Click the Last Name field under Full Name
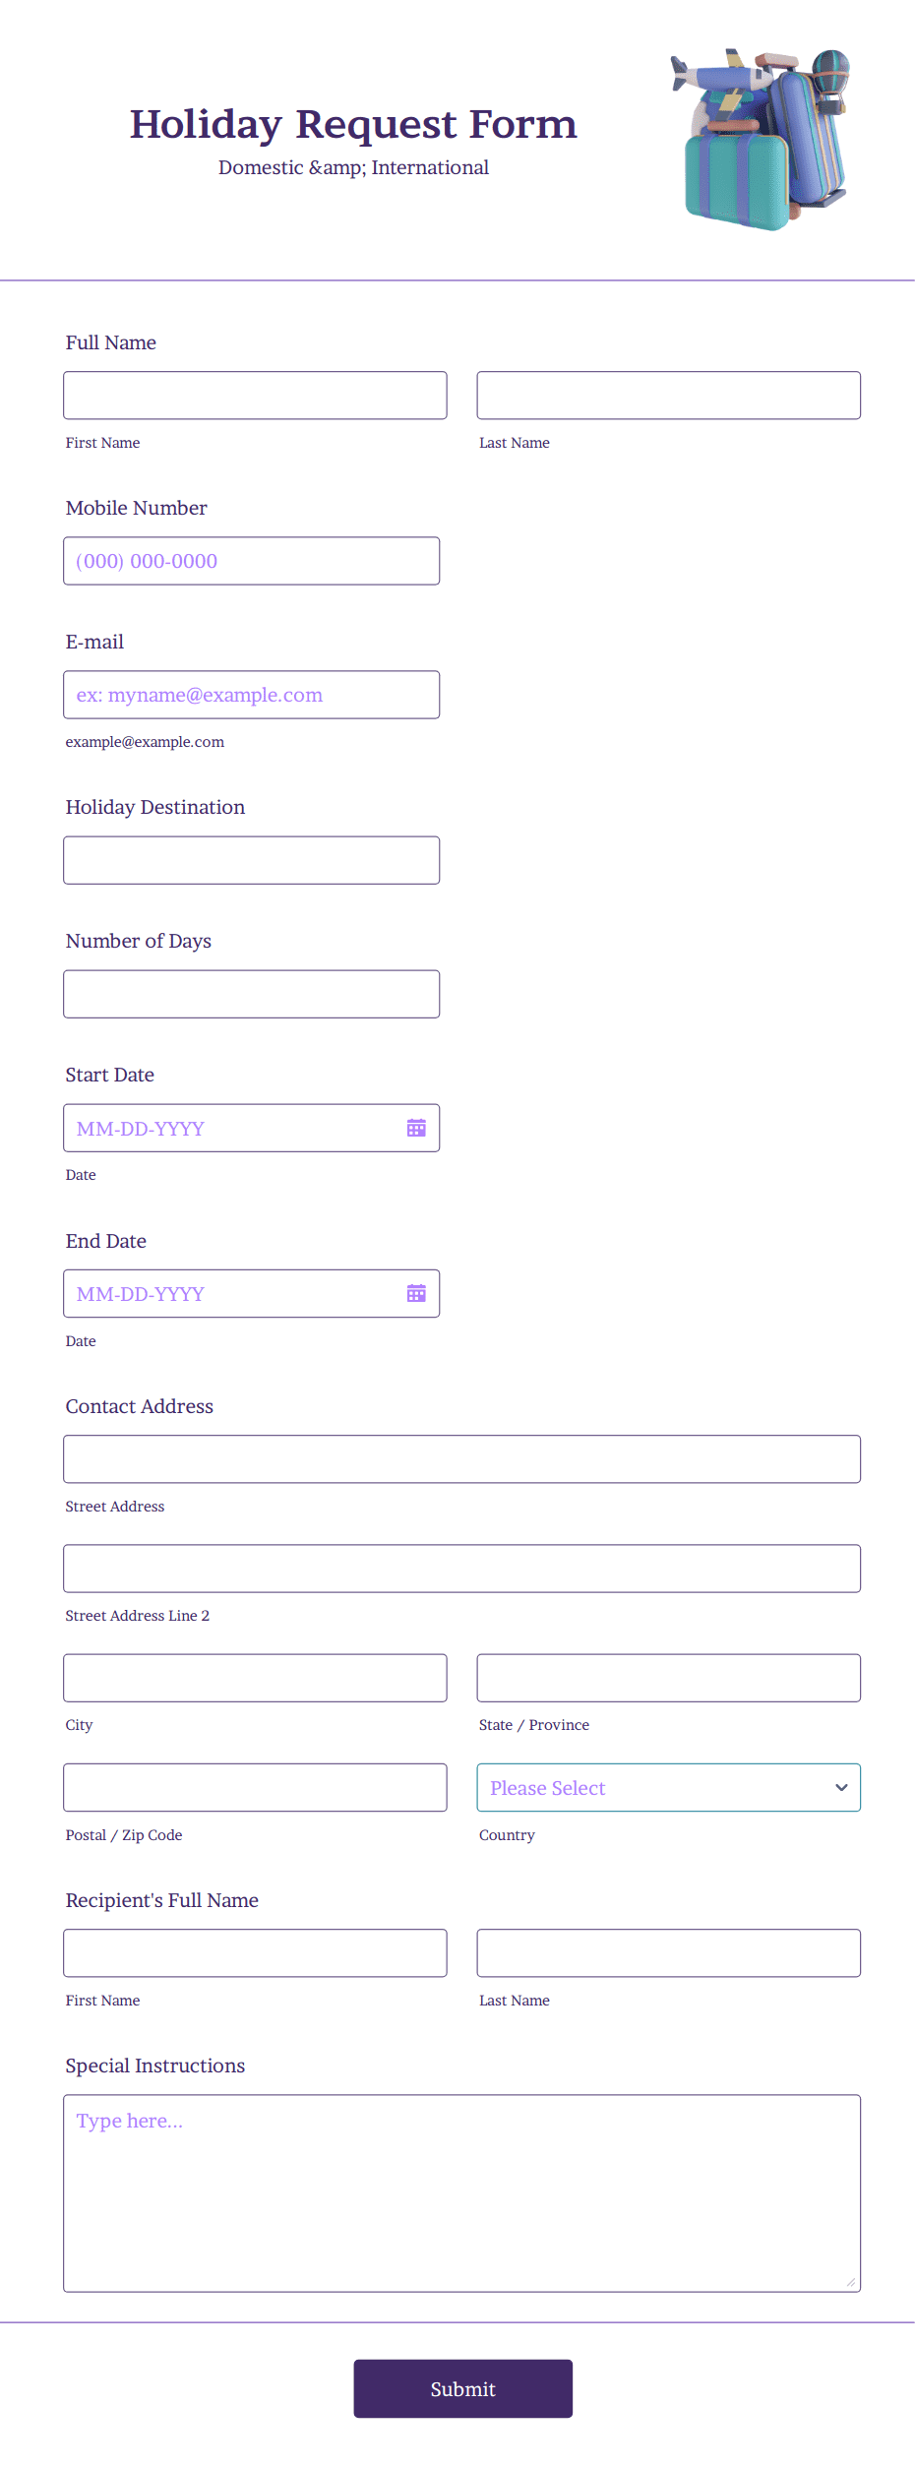Image resolution: width=915 pixels, height=2467 pixels. point(668,395)
